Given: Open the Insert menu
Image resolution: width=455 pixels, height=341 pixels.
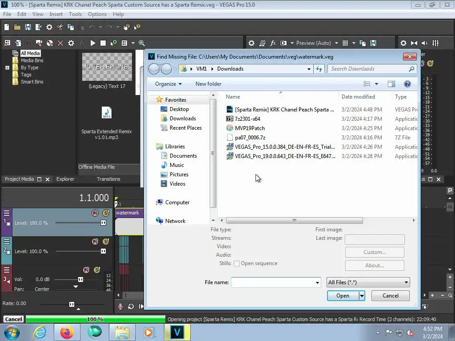Looking at the screenshot, I should (x=56, y=14).
